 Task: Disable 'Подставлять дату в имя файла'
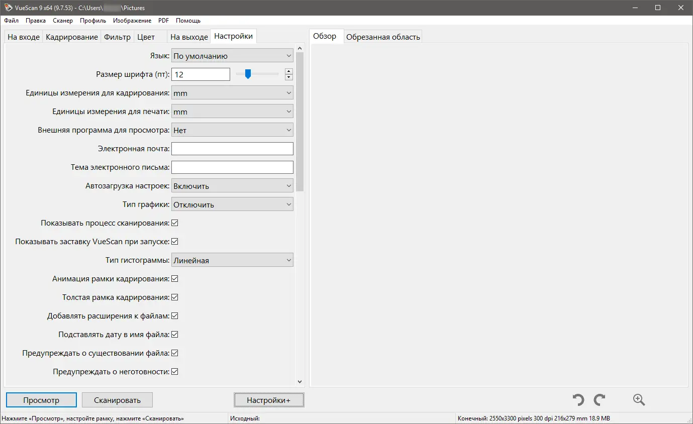click(x=174, y=334)
